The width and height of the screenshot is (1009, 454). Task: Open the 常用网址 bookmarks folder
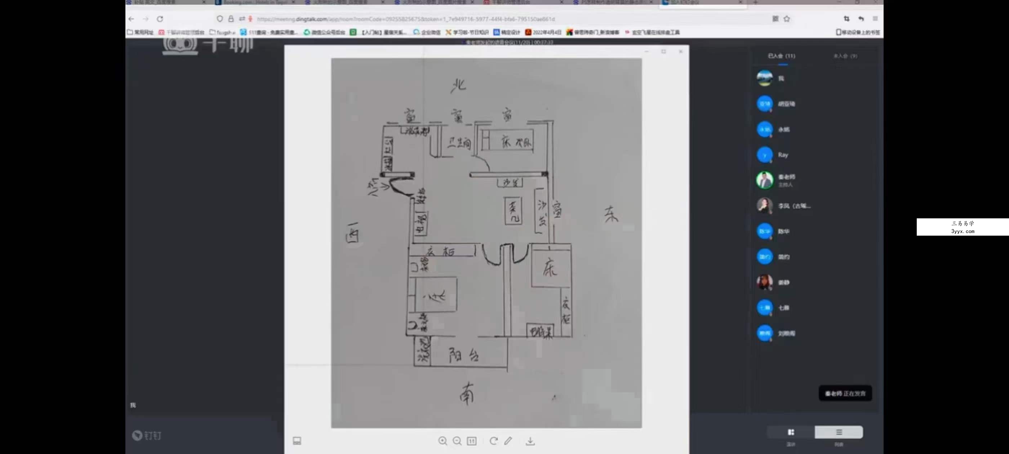tap(140, 32)
